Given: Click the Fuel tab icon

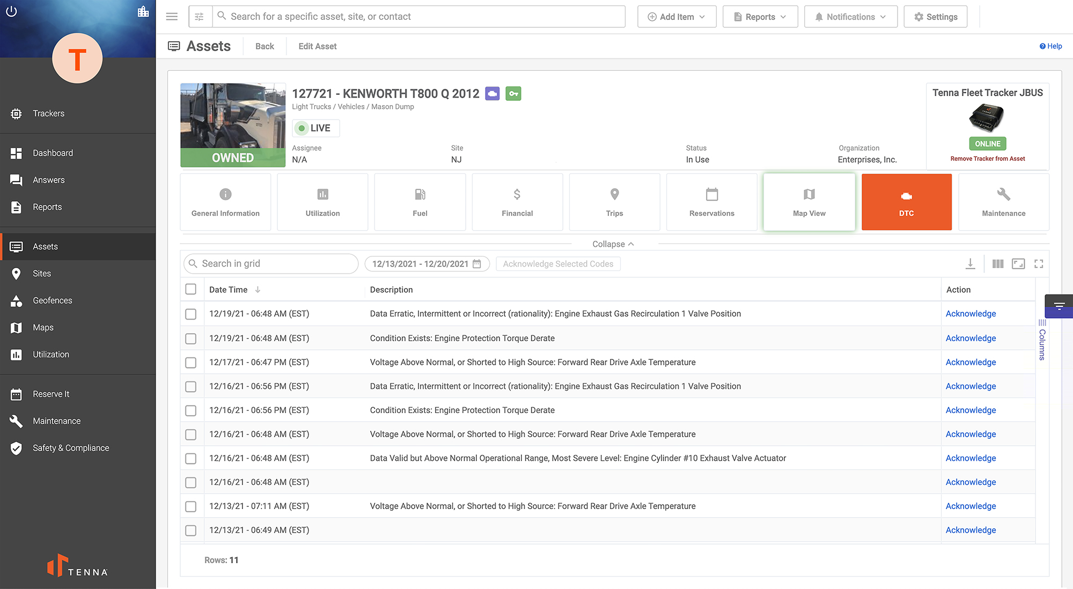Looking at the screenshot, I should pos(420,194).
